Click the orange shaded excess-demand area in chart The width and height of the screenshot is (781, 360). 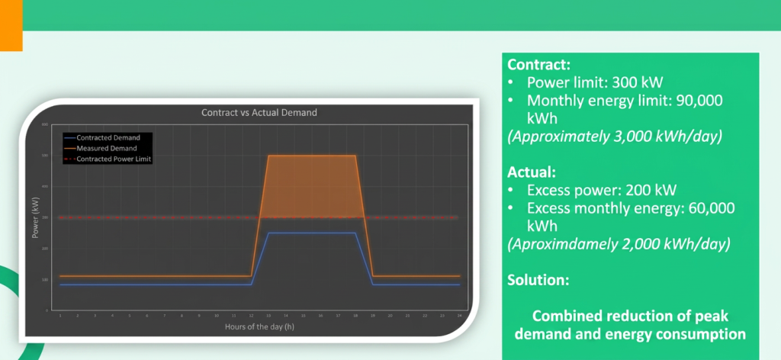(312, 187)
